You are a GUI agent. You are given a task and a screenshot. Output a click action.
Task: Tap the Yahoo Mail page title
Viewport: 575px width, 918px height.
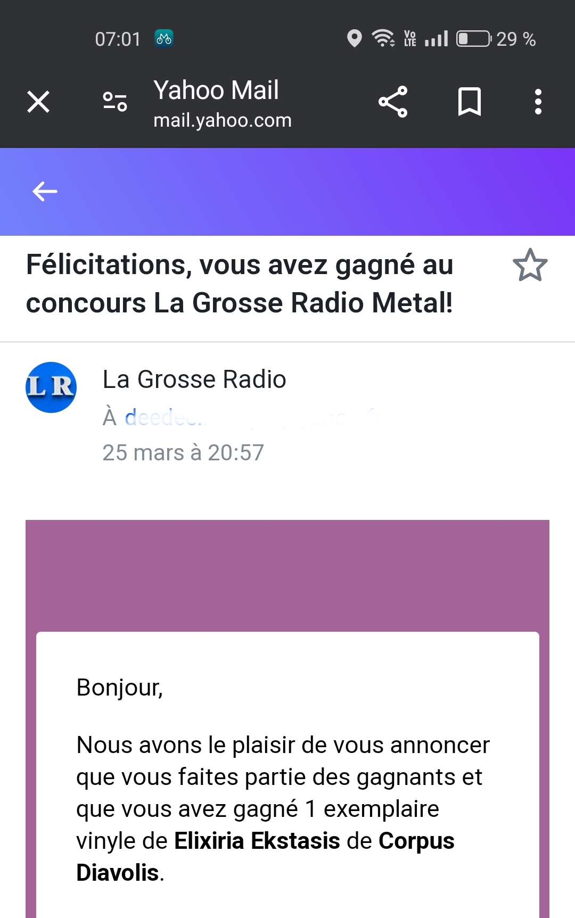216,90
